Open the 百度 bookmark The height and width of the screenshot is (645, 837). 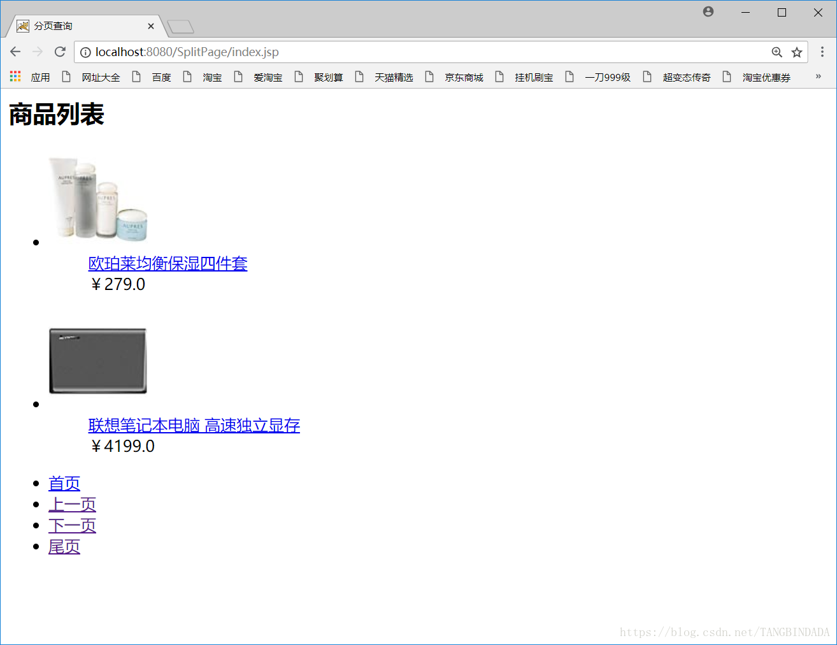(152, 77)
